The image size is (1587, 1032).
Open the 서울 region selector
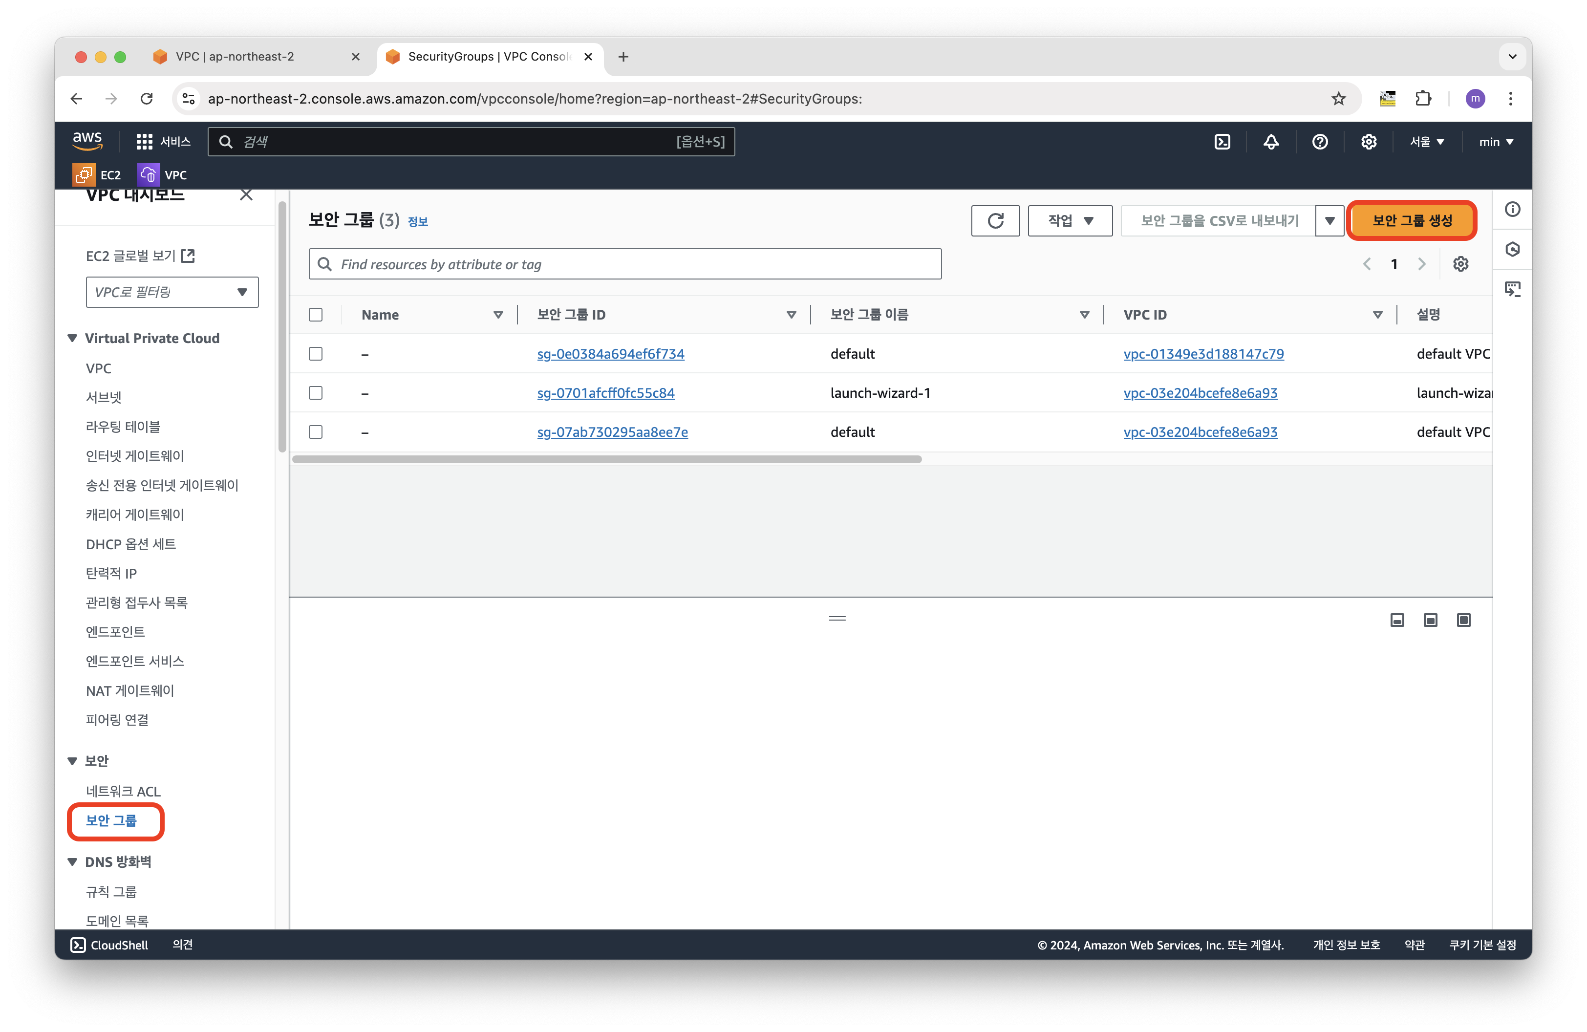tap(1426, 141)
